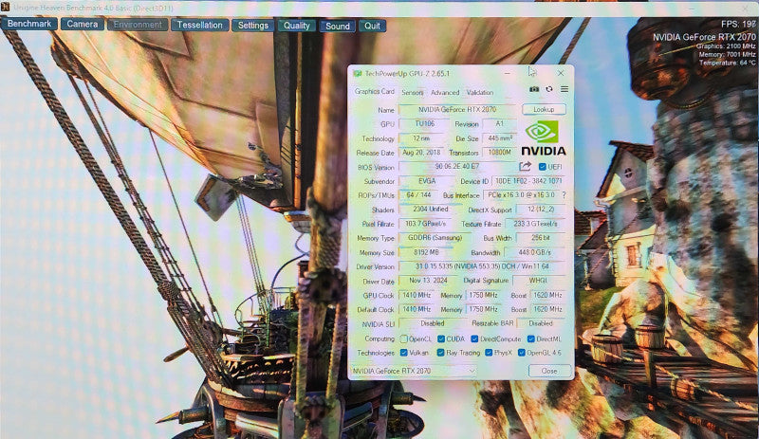This screenshot has height=439, width=759.
Task: Toggle the PhysX checkbox
Action: point(489,353)
